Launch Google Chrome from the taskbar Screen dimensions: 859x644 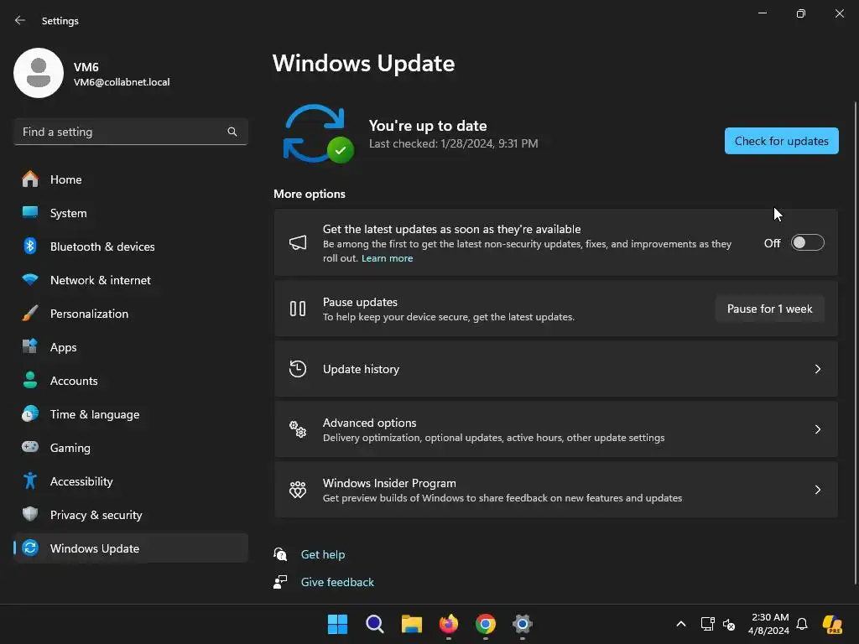tap(486, 624)
